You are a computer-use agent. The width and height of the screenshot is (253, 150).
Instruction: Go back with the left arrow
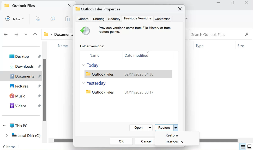pyautogui.click(x=6, y=35)
